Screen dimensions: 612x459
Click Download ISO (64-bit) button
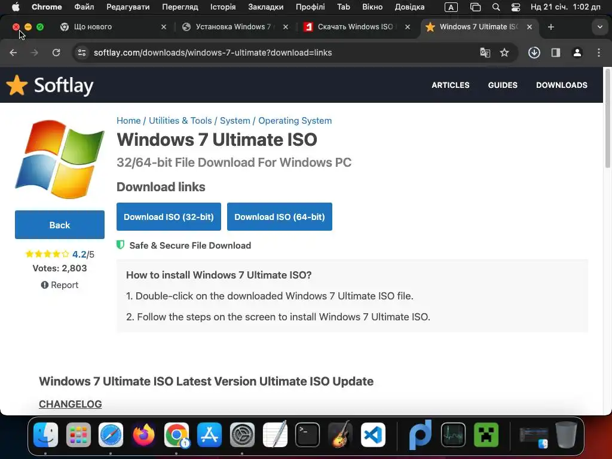[280, 216]
